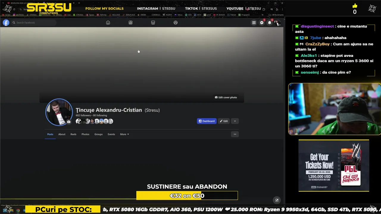Switch to the About tab
The width and height of the screenshot is (381, 214).
pyautogui.click(x=62, y=134)
